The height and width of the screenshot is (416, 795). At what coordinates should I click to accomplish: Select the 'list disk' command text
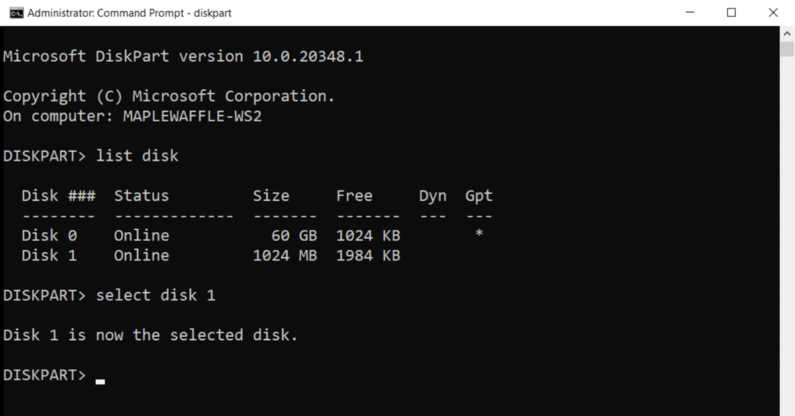click(136, 155)
